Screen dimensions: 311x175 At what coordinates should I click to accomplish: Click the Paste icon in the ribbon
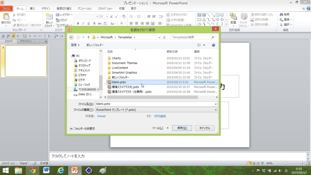pos(6,17)
